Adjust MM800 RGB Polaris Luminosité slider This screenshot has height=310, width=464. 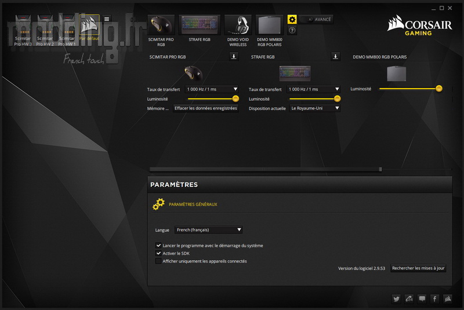pos(439,88)
